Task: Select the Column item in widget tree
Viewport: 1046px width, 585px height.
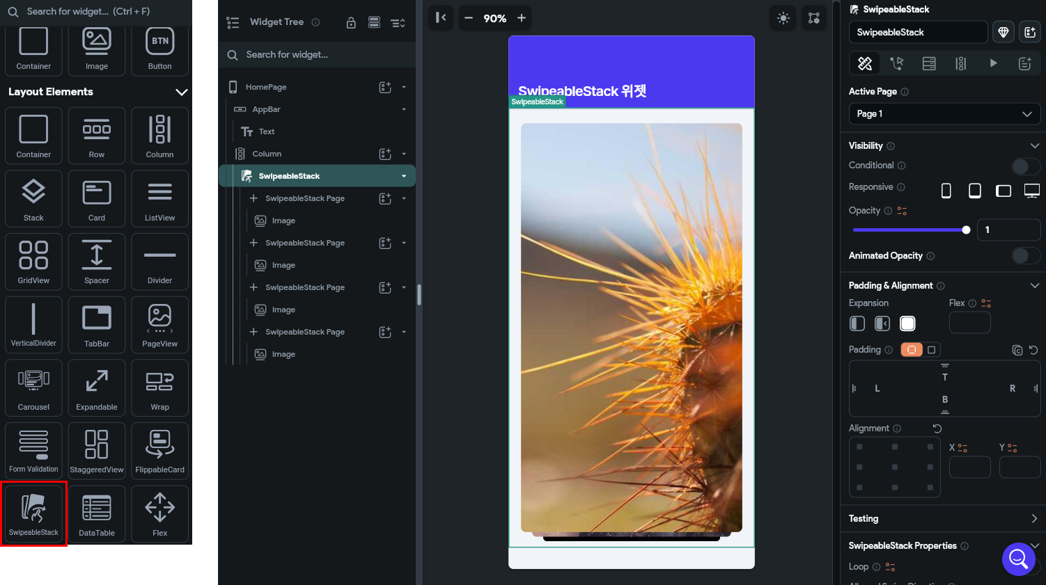Action: tap(267, 154)
